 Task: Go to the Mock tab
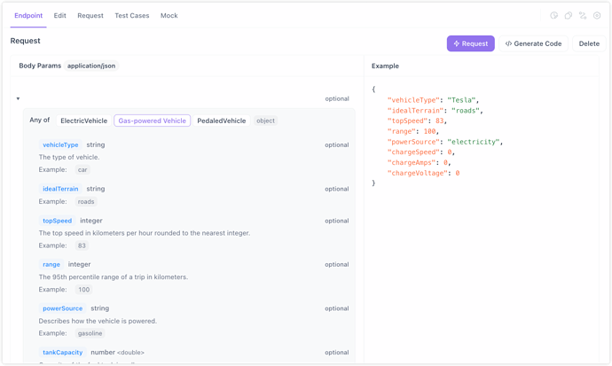(169, 16)
